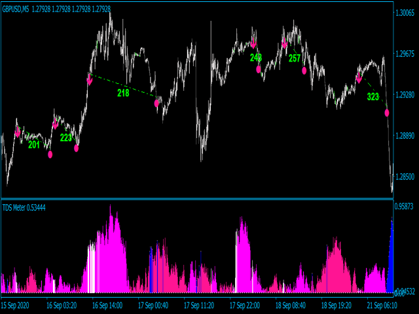Select the pink sell arrow above 243
Viewport: 419px width, 314px height.
253,43
